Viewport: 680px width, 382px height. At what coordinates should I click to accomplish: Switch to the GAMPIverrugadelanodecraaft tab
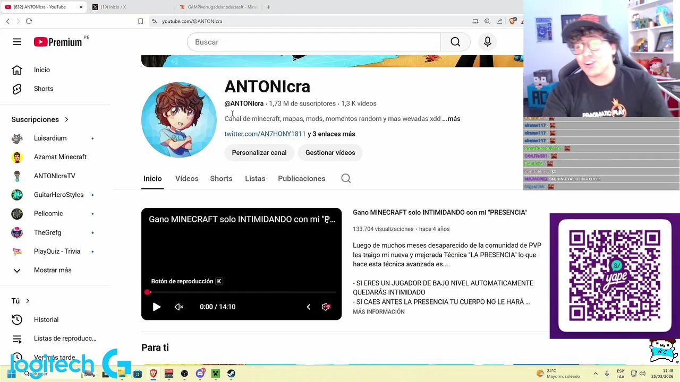(x=218, y=7)
